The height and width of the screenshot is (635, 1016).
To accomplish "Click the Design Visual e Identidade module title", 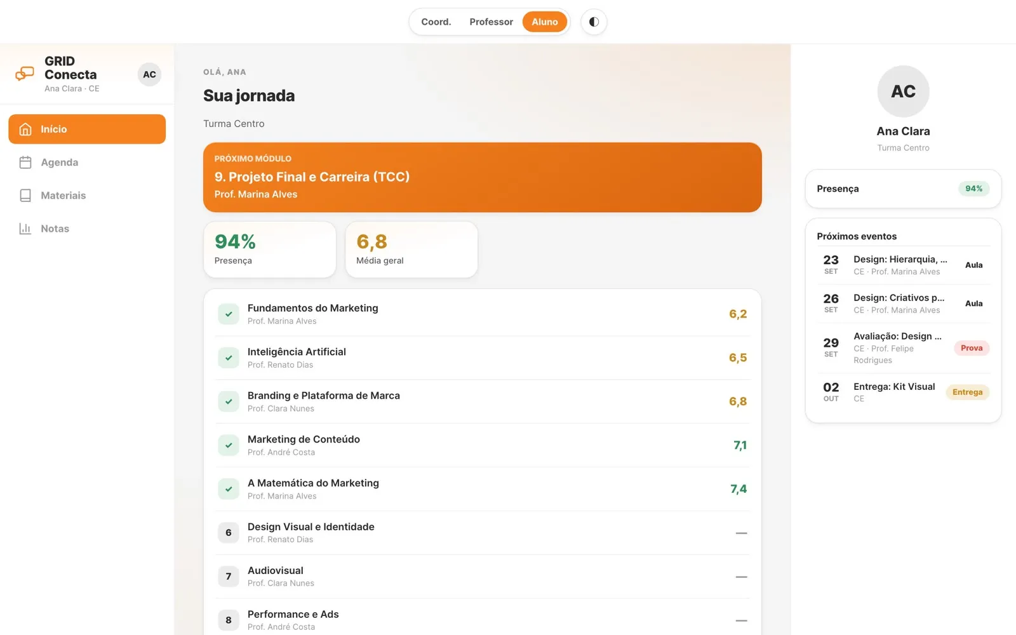I will [x=311, y=526].
